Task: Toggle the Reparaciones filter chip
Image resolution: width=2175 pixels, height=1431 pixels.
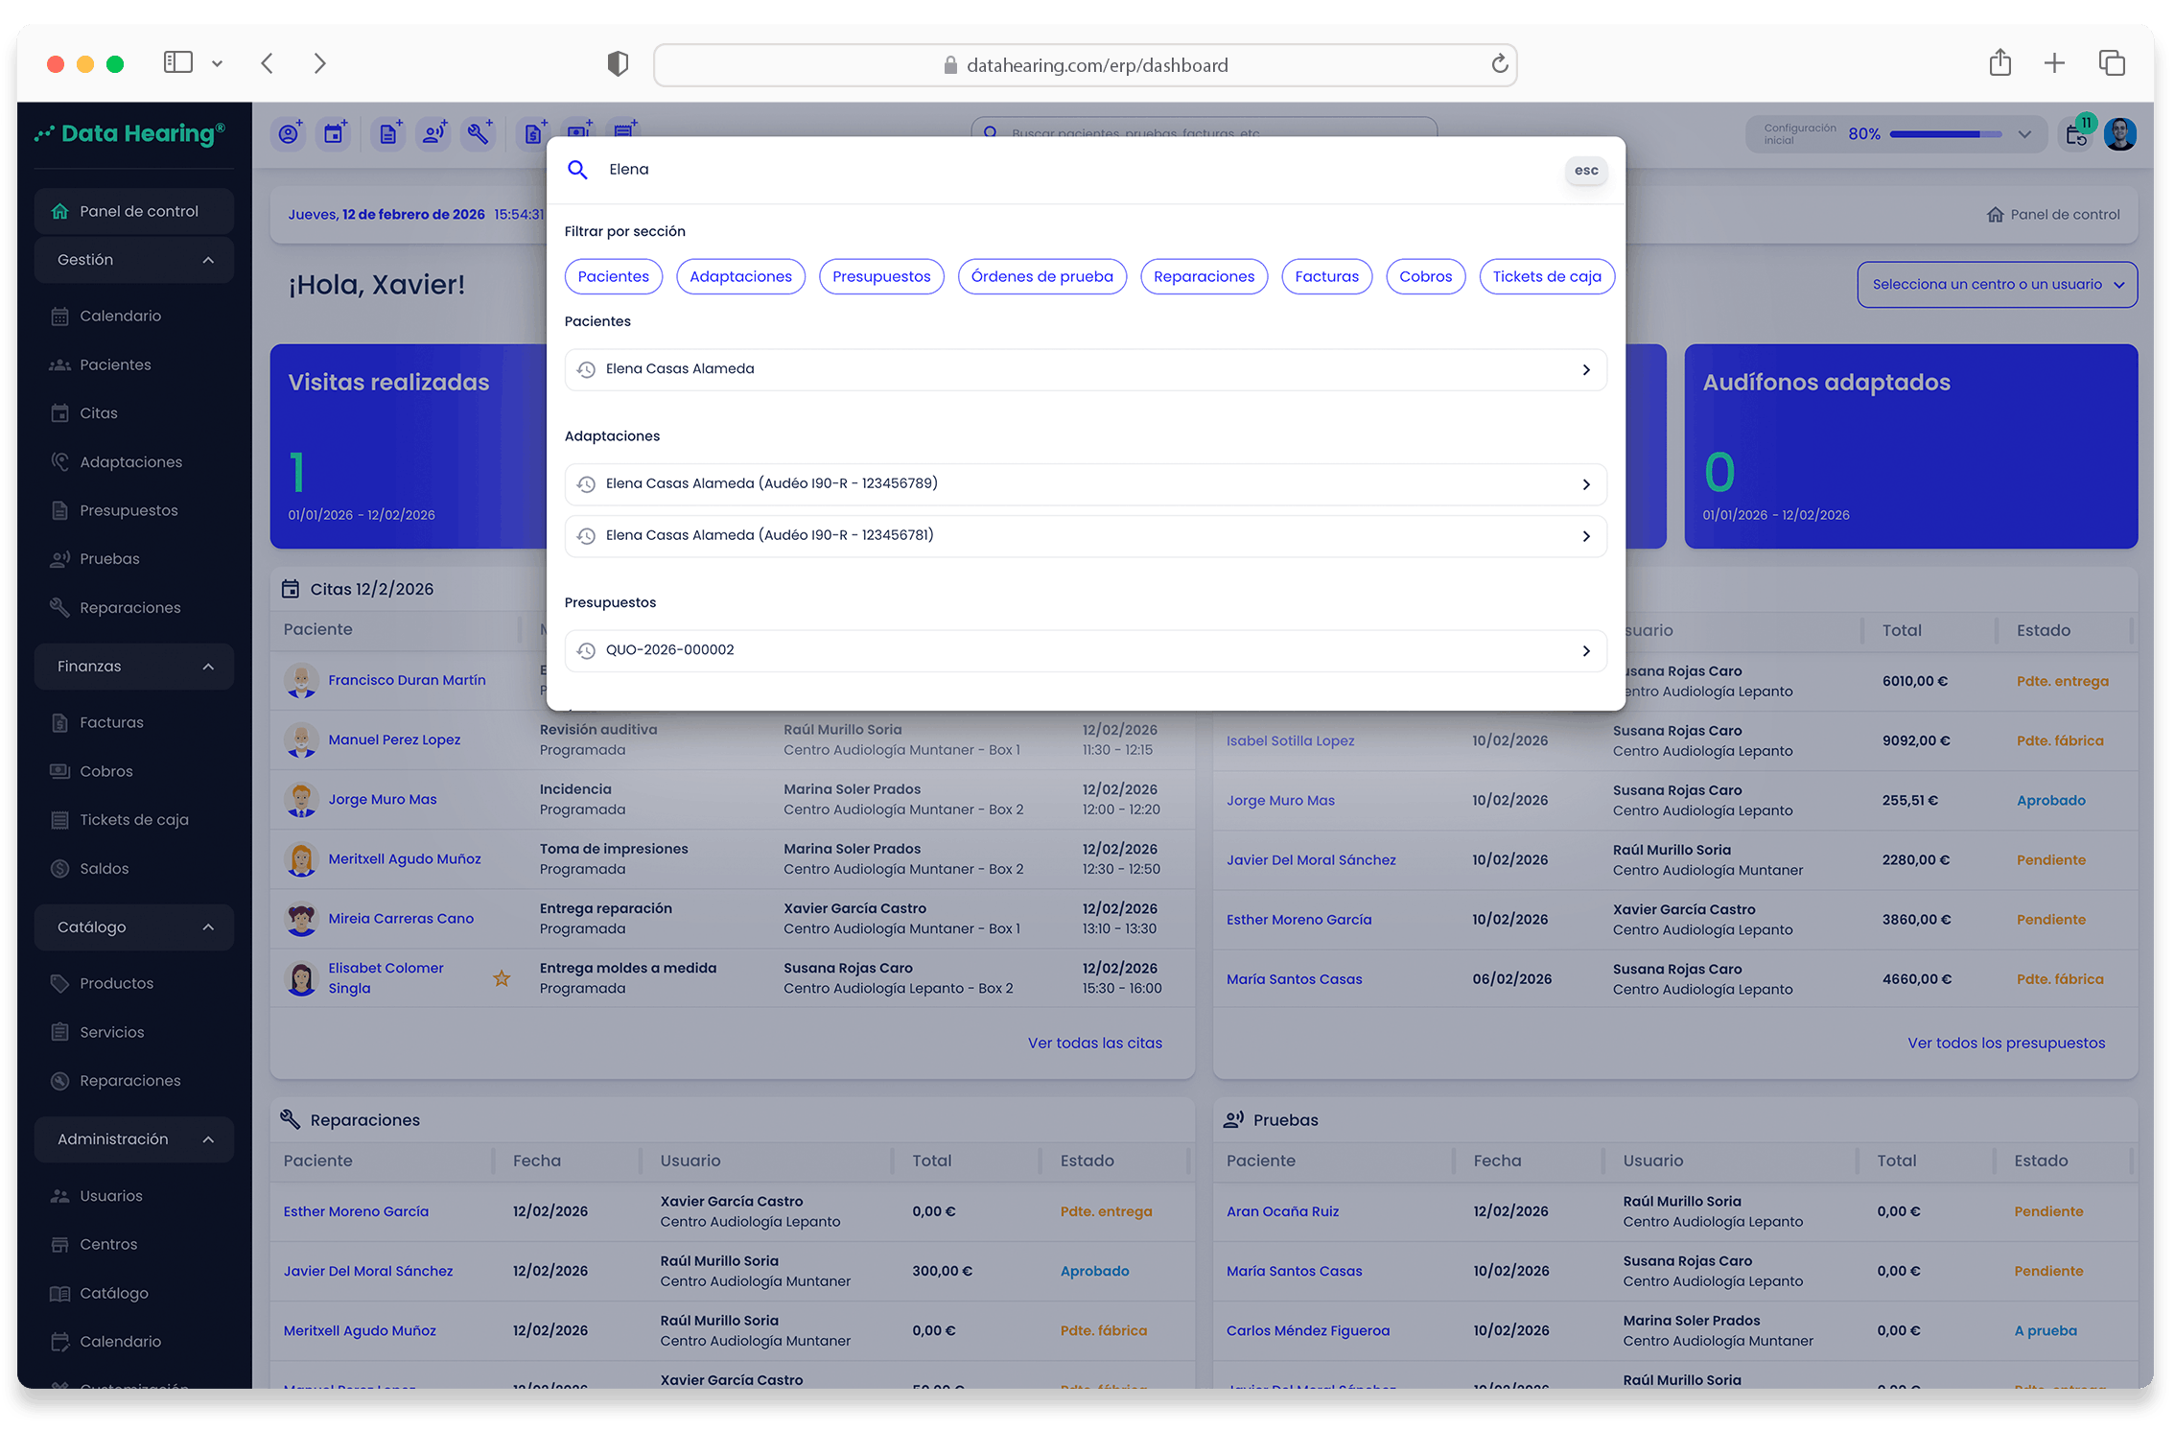Action: 1204,276
